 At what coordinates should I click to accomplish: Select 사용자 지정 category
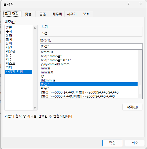click(19, 72)
